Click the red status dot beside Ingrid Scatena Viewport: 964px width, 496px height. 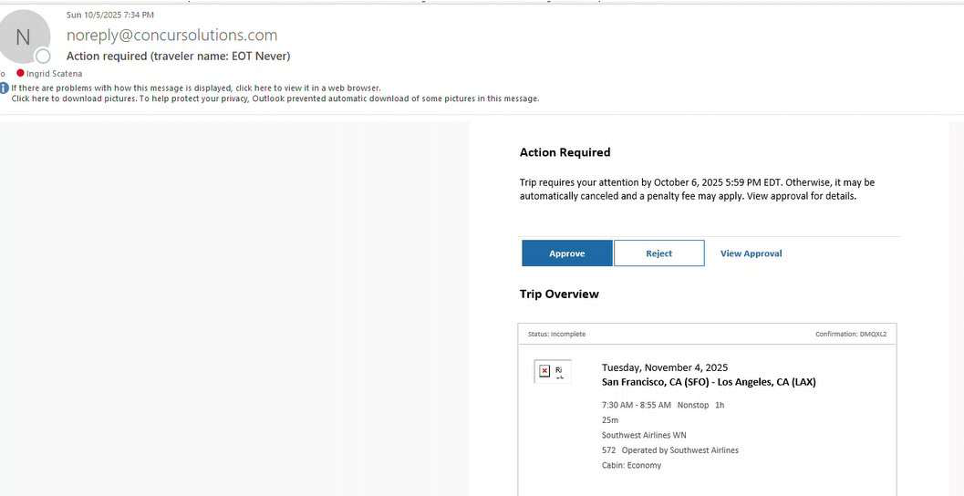[x=20, y=73]
